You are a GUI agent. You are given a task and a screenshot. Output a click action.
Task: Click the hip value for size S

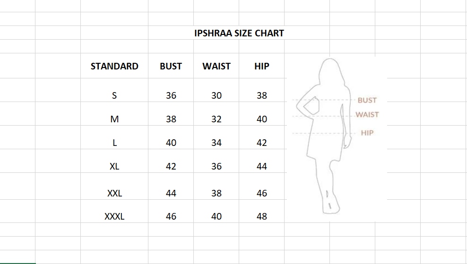click(262, 95)
